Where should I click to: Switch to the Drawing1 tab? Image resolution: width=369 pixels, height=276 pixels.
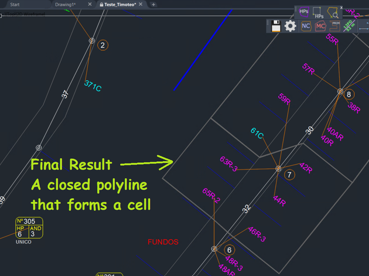(x=65, y=4)
